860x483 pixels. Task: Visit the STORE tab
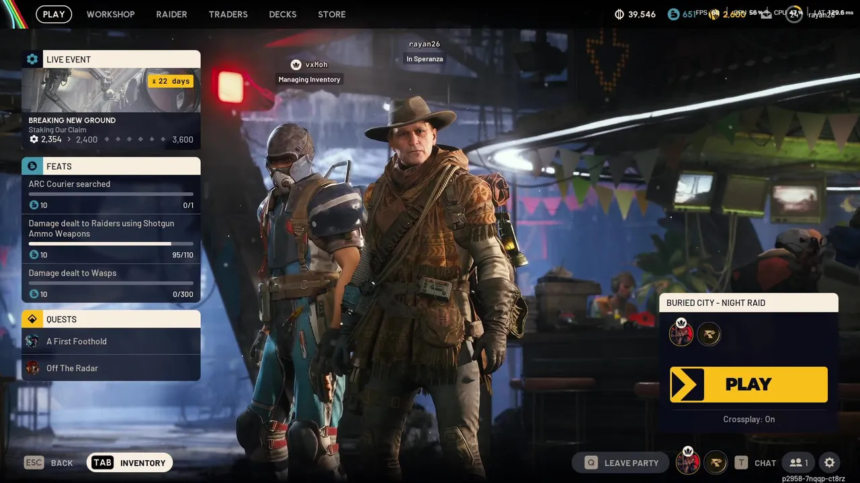click(332, 14)
